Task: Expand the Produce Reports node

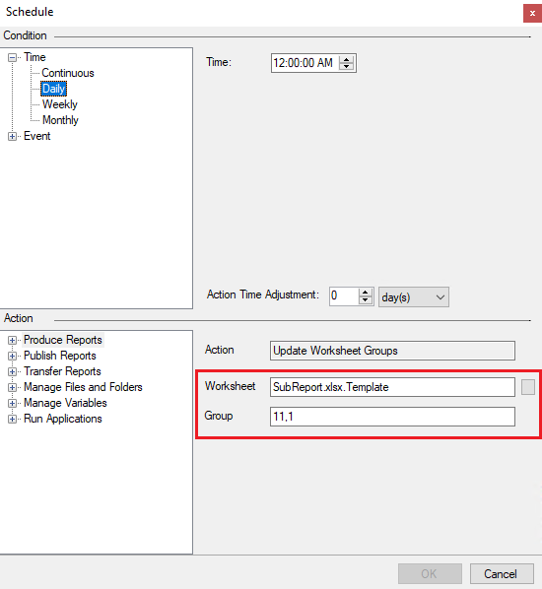Action: 13,341
